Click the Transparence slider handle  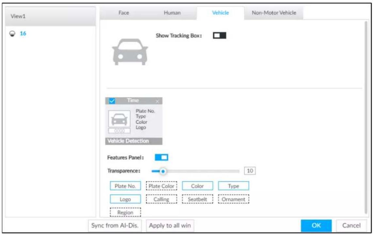(163, 171)
